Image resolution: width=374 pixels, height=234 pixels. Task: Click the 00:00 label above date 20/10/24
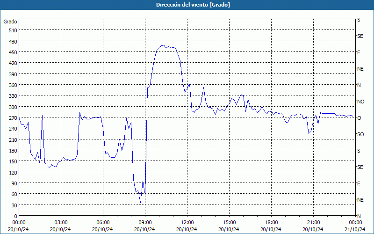click(x=19, y=223)
